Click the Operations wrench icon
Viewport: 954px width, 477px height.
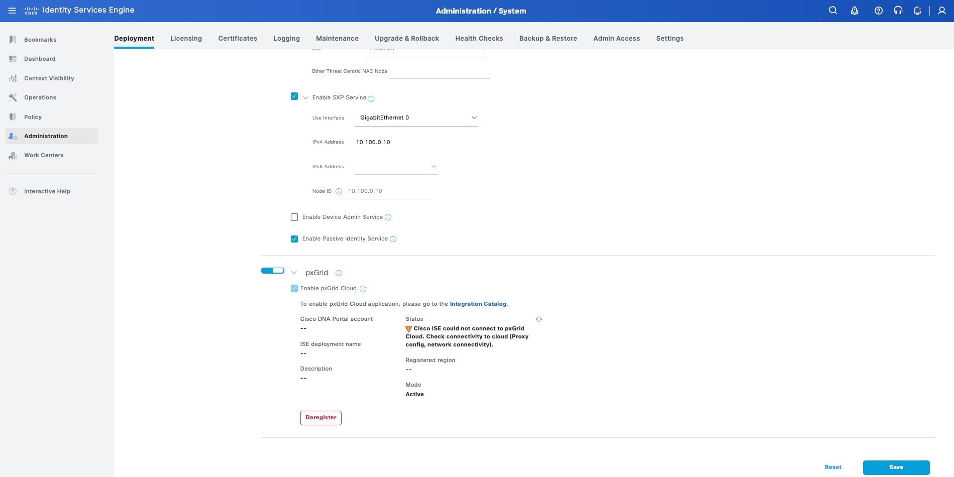pos(13,97)
